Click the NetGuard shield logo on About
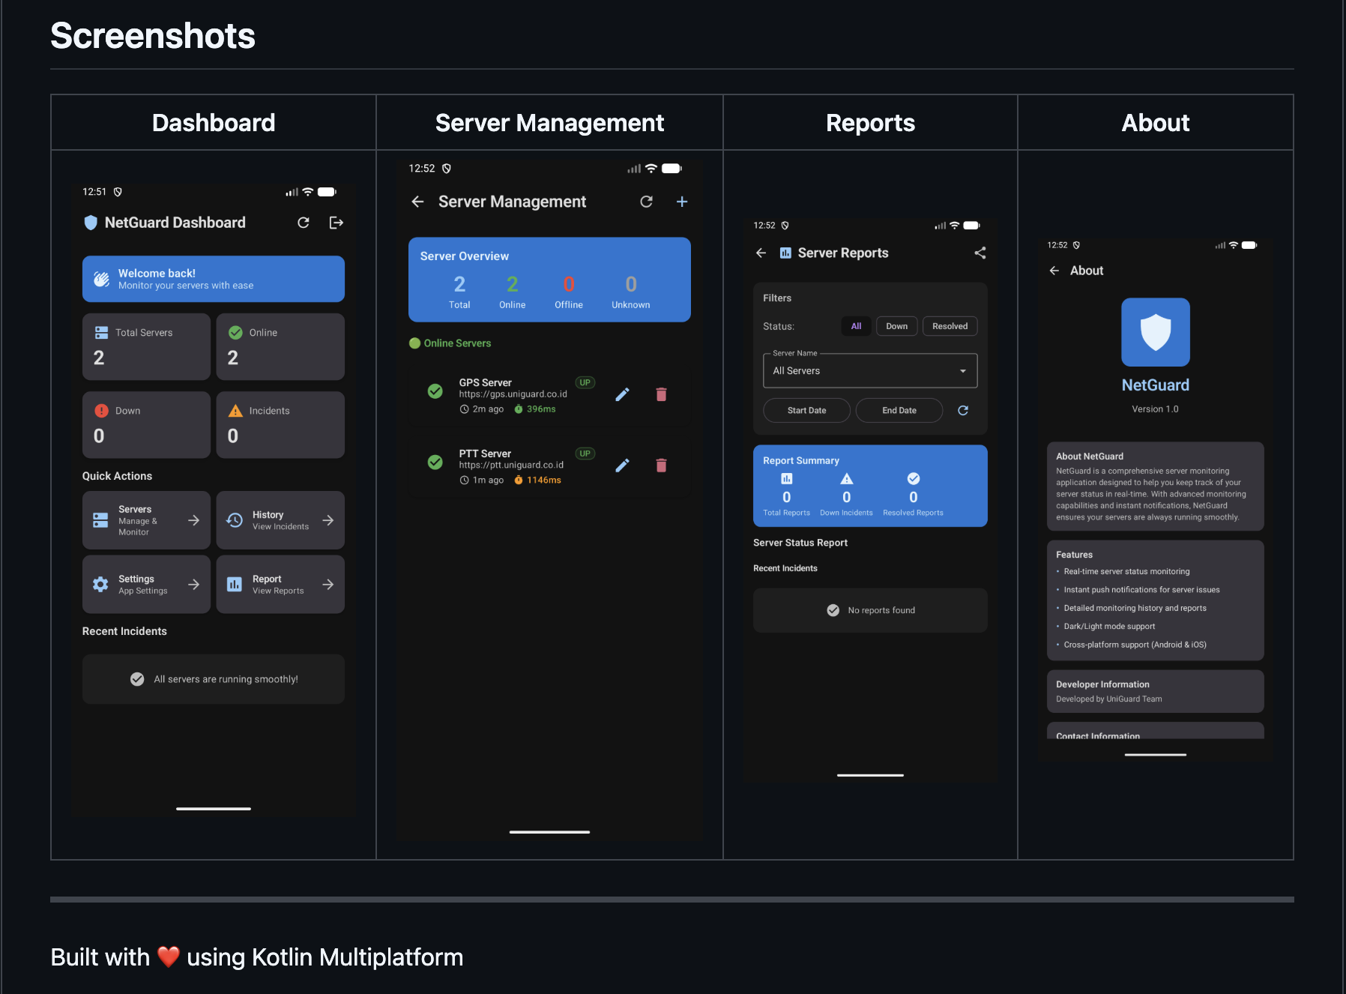 click(1155, 332)
